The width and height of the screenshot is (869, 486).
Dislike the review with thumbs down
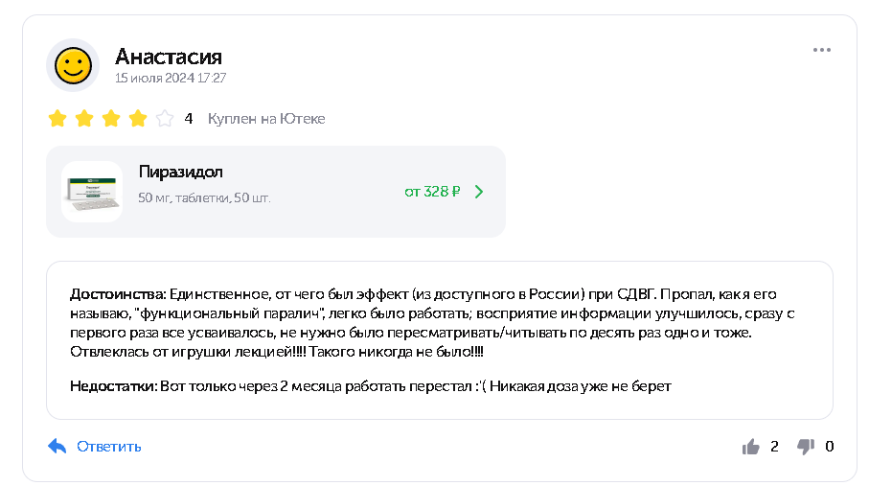(806, 447)
